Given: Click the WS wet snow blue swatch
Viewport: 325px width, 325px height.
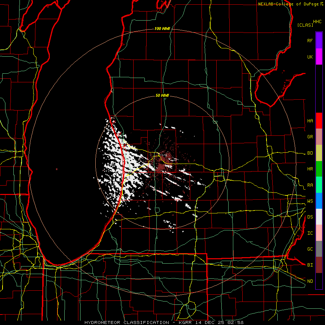Looking at the screenshot, I should (319, 201).
